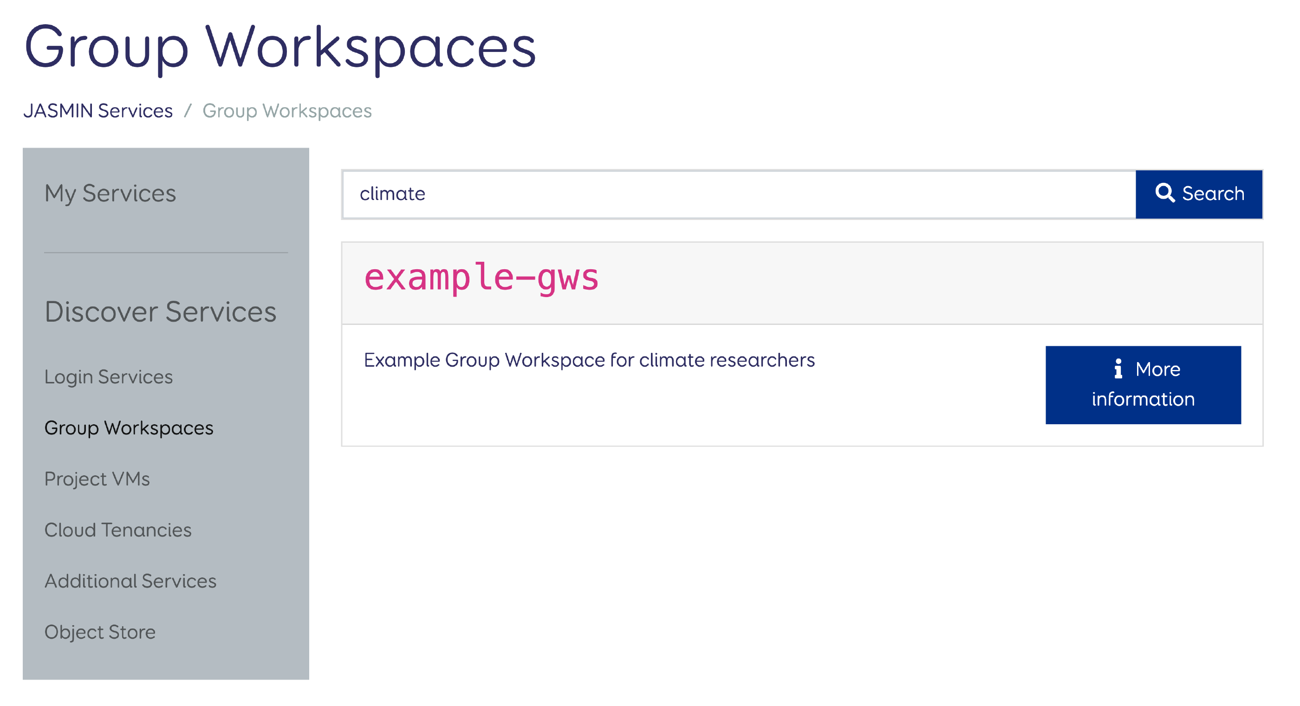Open My Services in sidebar
Image resolution: width=1300 pixels, height=706 pixels.
[x=110, y=193]
